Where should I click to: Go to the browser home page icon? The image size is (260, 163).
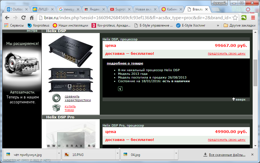(x=32, y=18)
